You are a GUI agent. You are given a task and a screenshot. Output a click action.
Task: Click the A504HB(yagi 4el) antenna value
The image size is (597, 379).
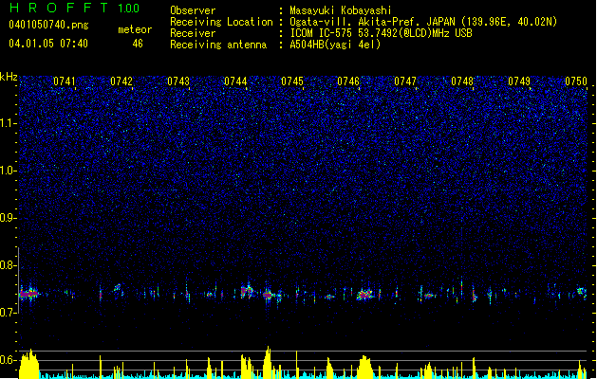(335, 45)
